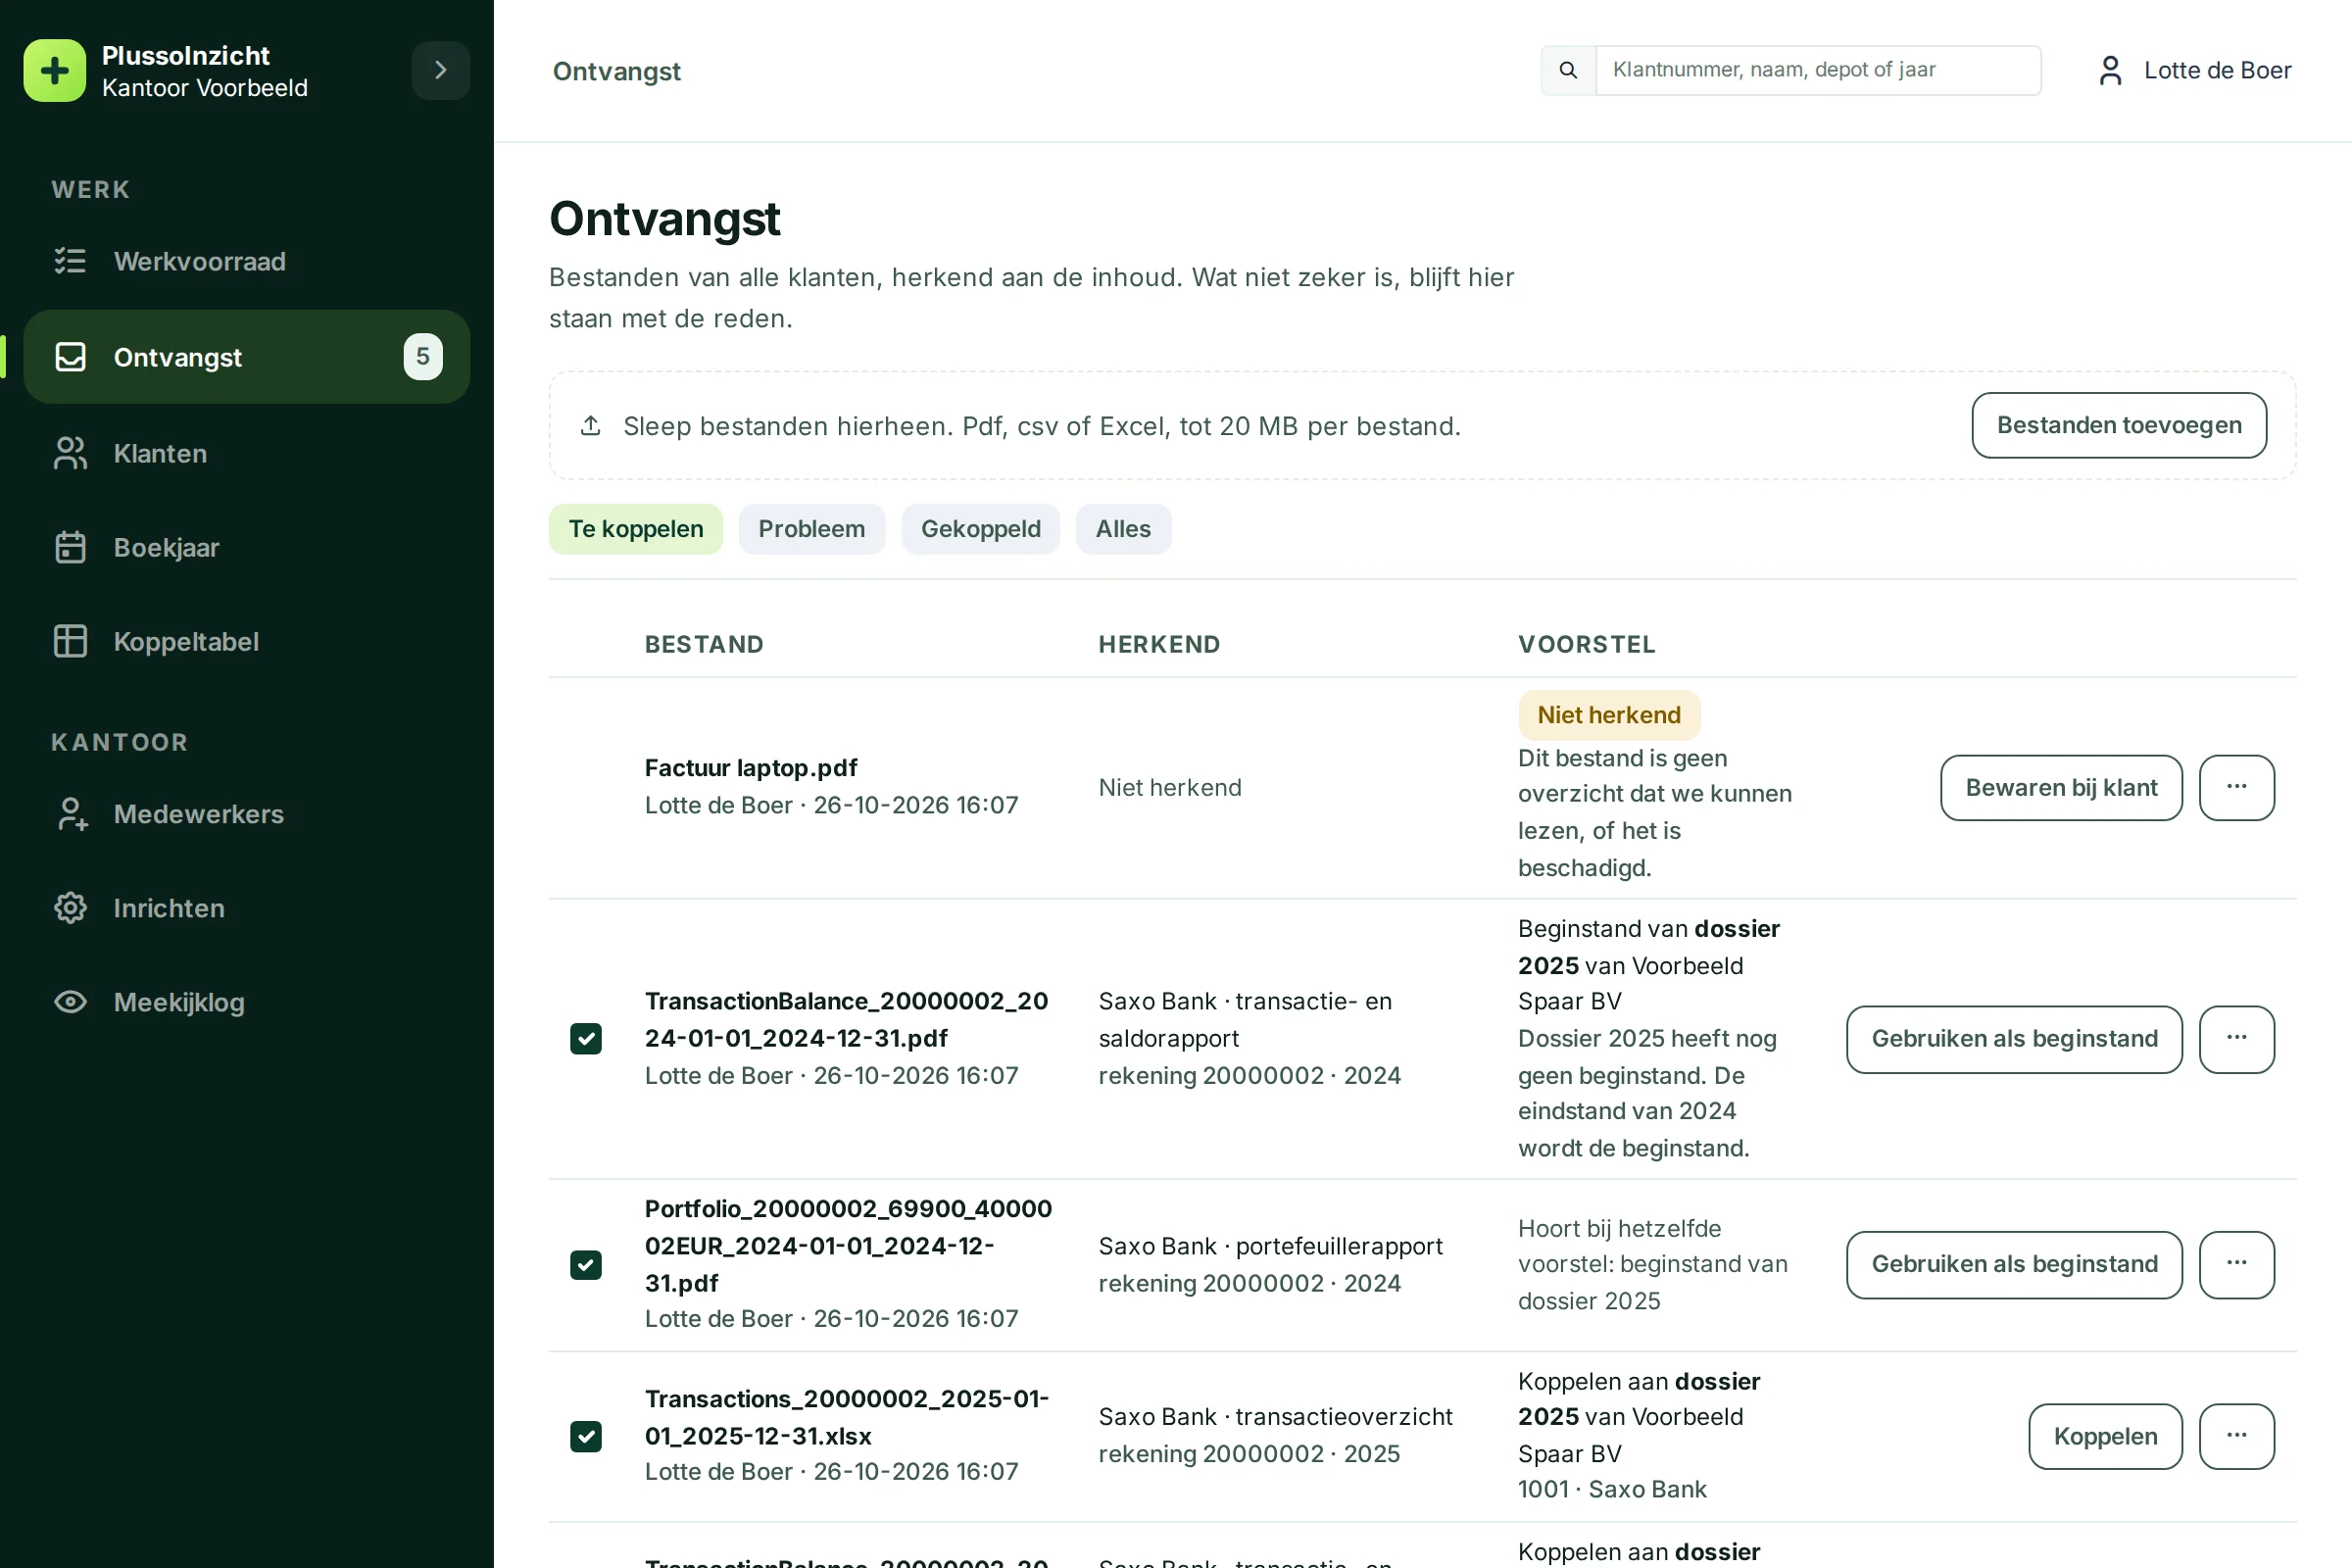
Task: Open the Boekjaar calendar icon
Action: tap(70, 547)
